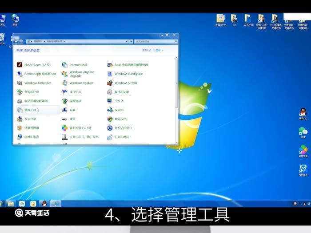Image resolution: width=311 pixels, height=233 pixels.
Task: Open Windows Explorer from the taskbar
Action: pyautogui.click(x=11, y=204)
